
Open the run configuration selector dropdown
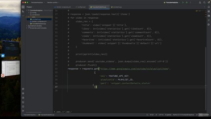pyautogui.click(x=171, y=2)
